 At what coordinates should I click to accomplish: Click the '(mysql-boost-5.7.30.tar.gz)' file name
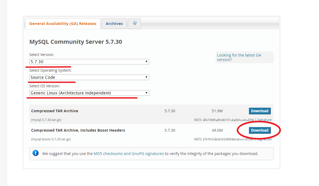pyautogui.click(x=51, y=139)
